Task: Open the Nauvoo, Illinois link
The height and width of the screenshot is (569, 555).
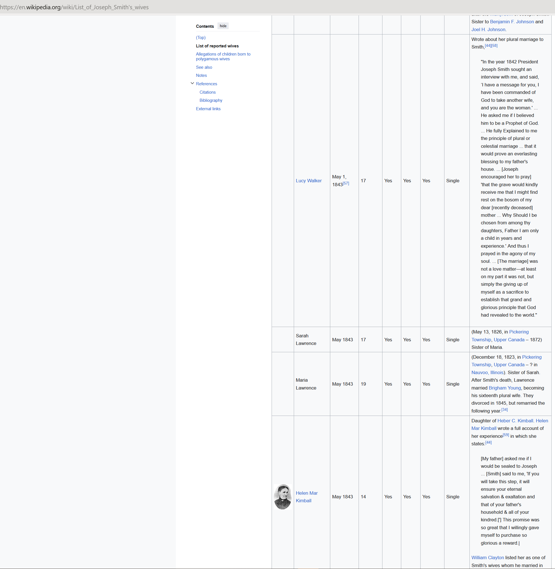Action: pyautogui.click(x=487, y=372)
